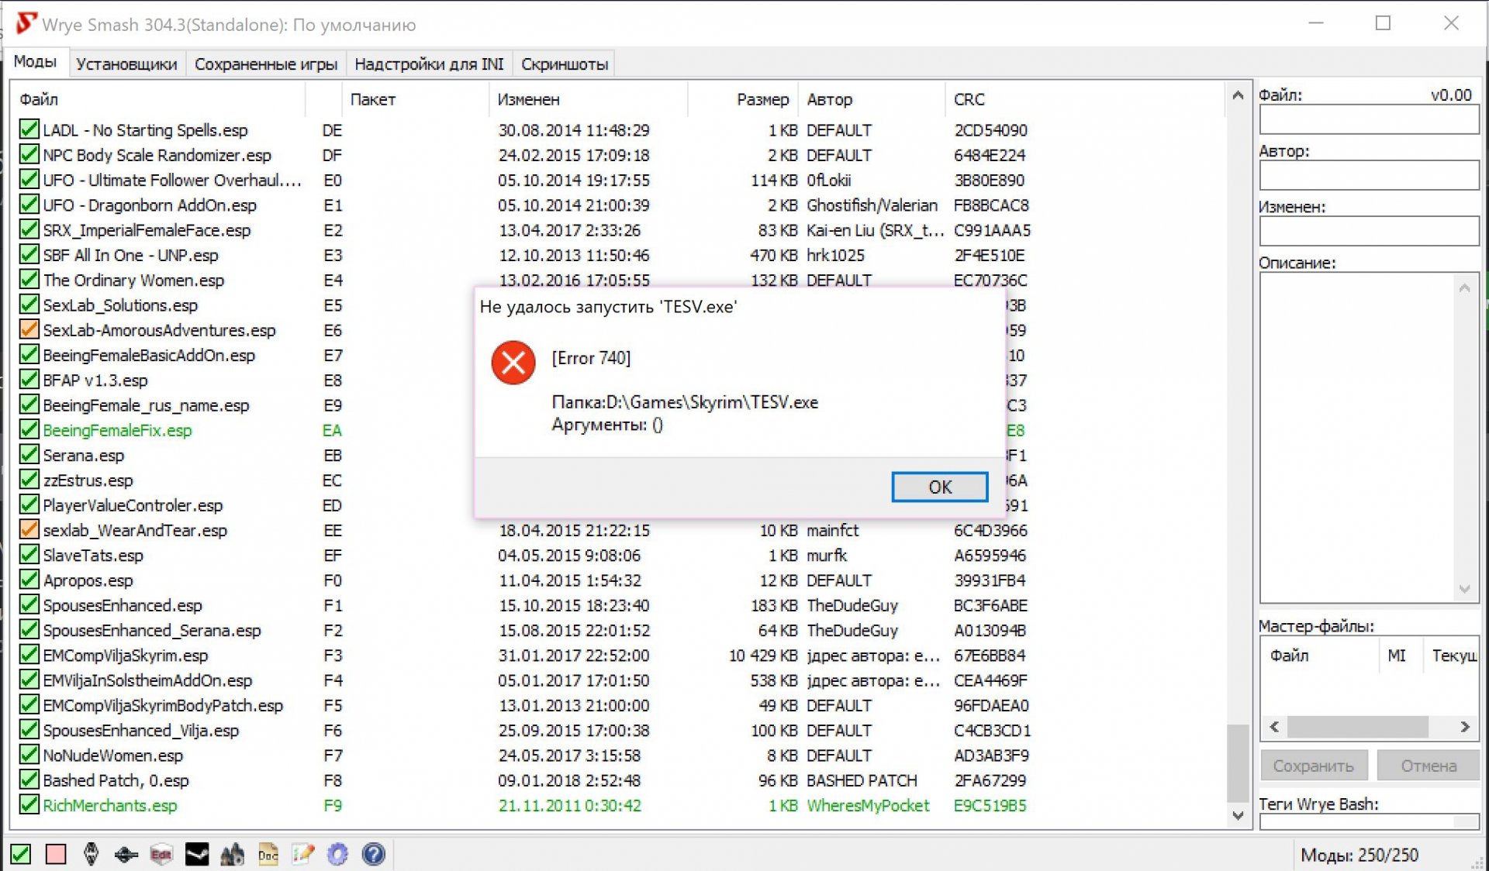
Task: Launch Skyrim via TESV status bar icon
Action: coord(91,854)
